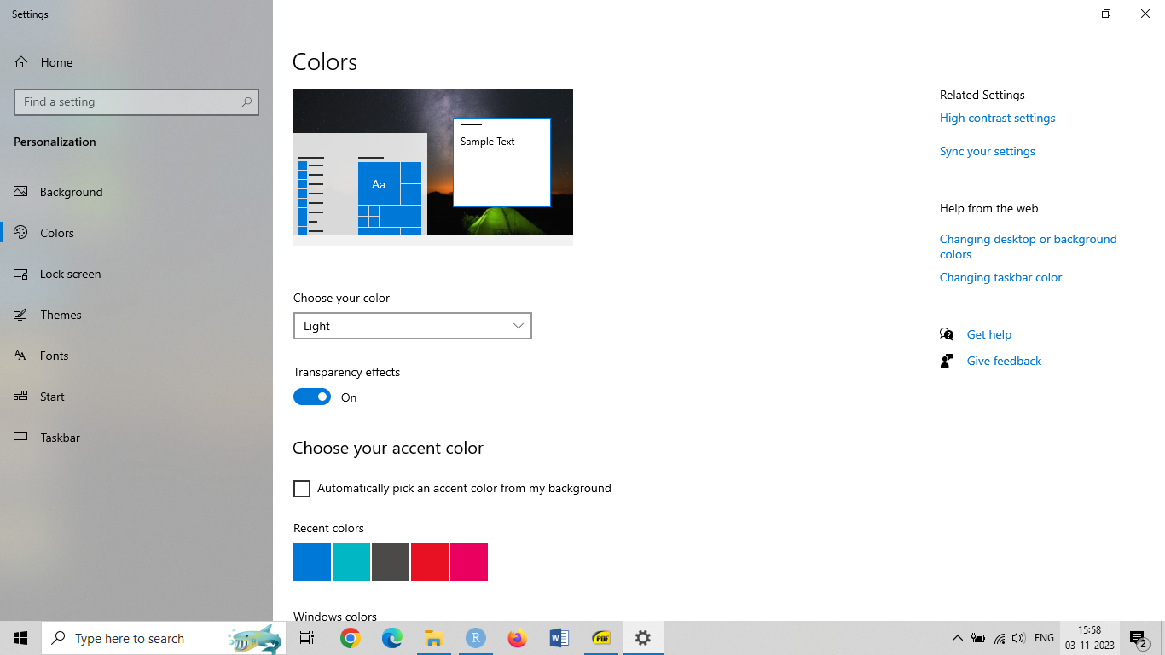
Task: Select Colors in Personalization menu
Action: [57, 233]
